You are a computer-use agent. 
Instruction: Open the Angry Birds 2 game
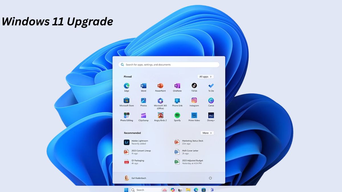[160, 115]
